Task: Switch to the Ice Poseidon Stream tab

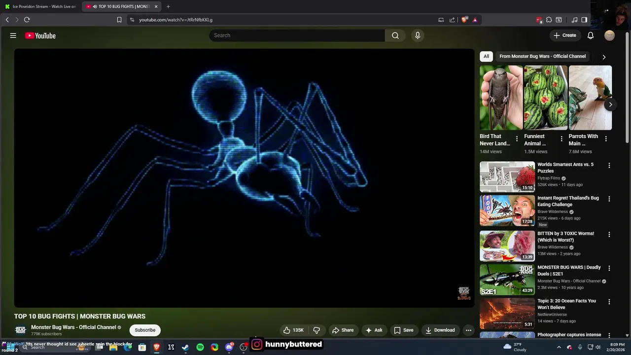Action: (40, 6)
